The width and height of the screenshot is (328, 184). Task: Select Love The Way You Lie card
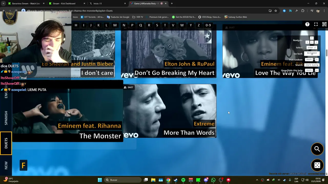(270, 51)
